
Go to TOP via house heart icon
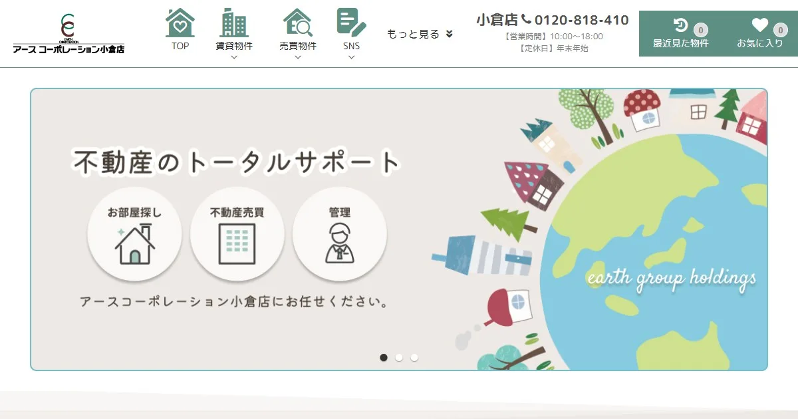click(x=180, y=23)
